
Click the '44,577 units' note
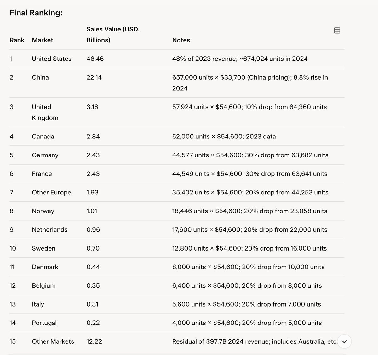tap(250, 155)
